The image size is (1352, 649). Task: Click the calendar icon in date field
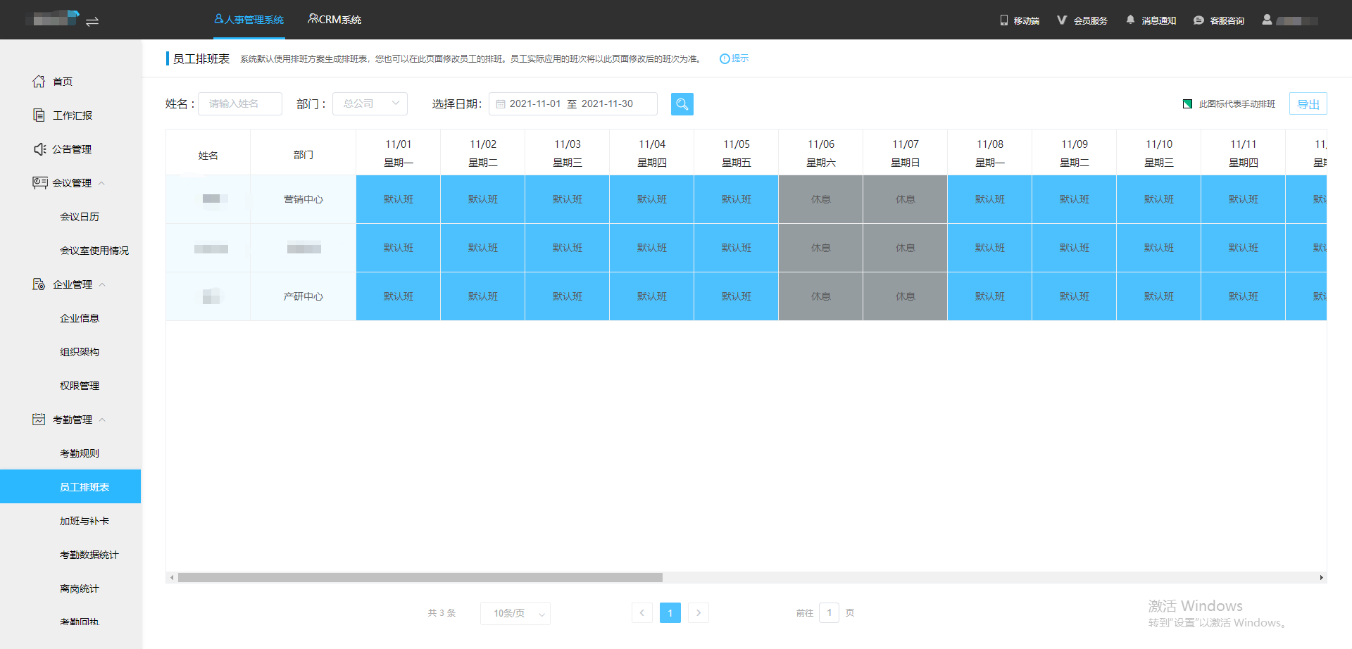click(501, 104)
